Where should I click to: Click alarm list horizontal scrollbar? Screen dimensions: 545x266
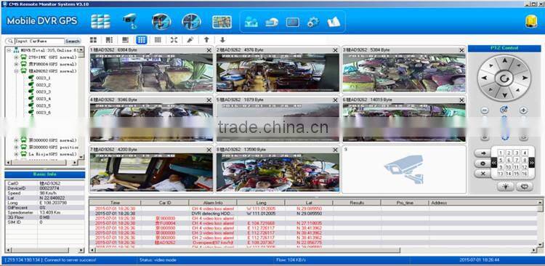point(247,250)
